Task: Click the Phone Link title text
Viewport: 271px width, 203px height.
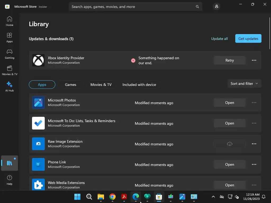Action: tap(57, 162)
